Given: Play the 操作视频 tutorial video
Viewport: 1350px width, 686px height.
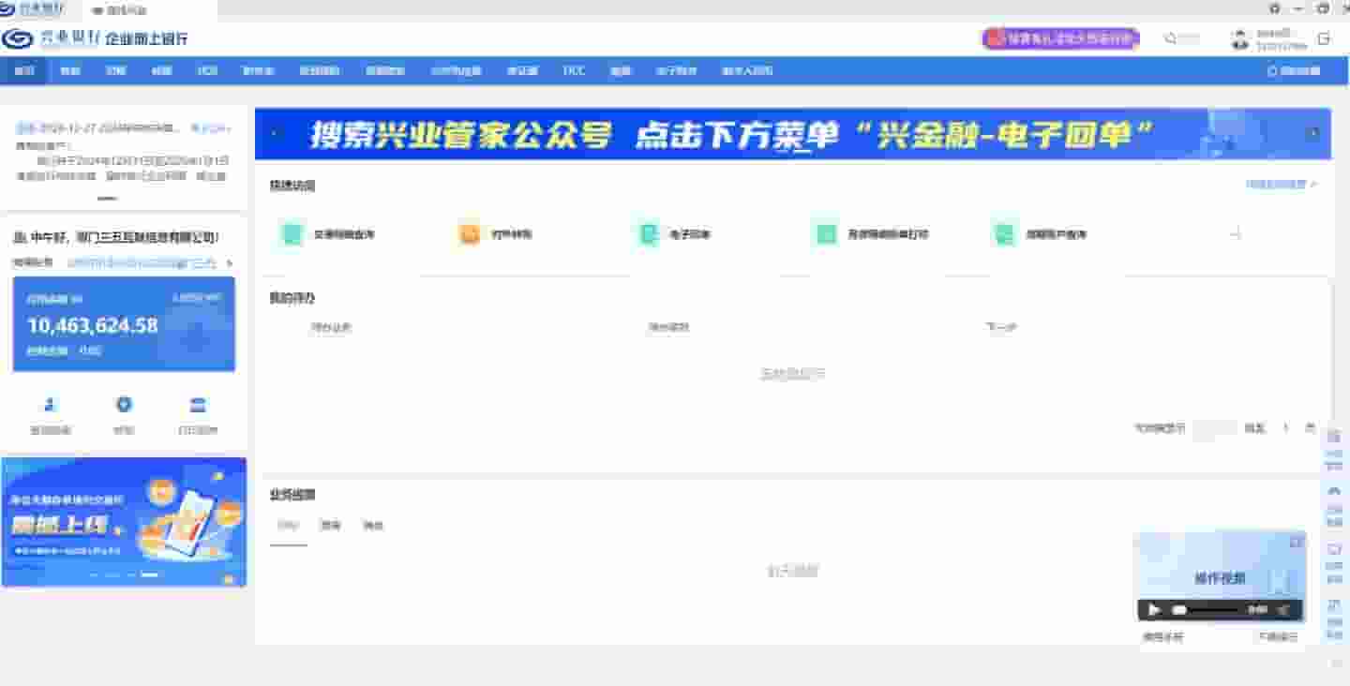Looking at the screenshot, I should pyautogui.click(x=1154, y=610).
